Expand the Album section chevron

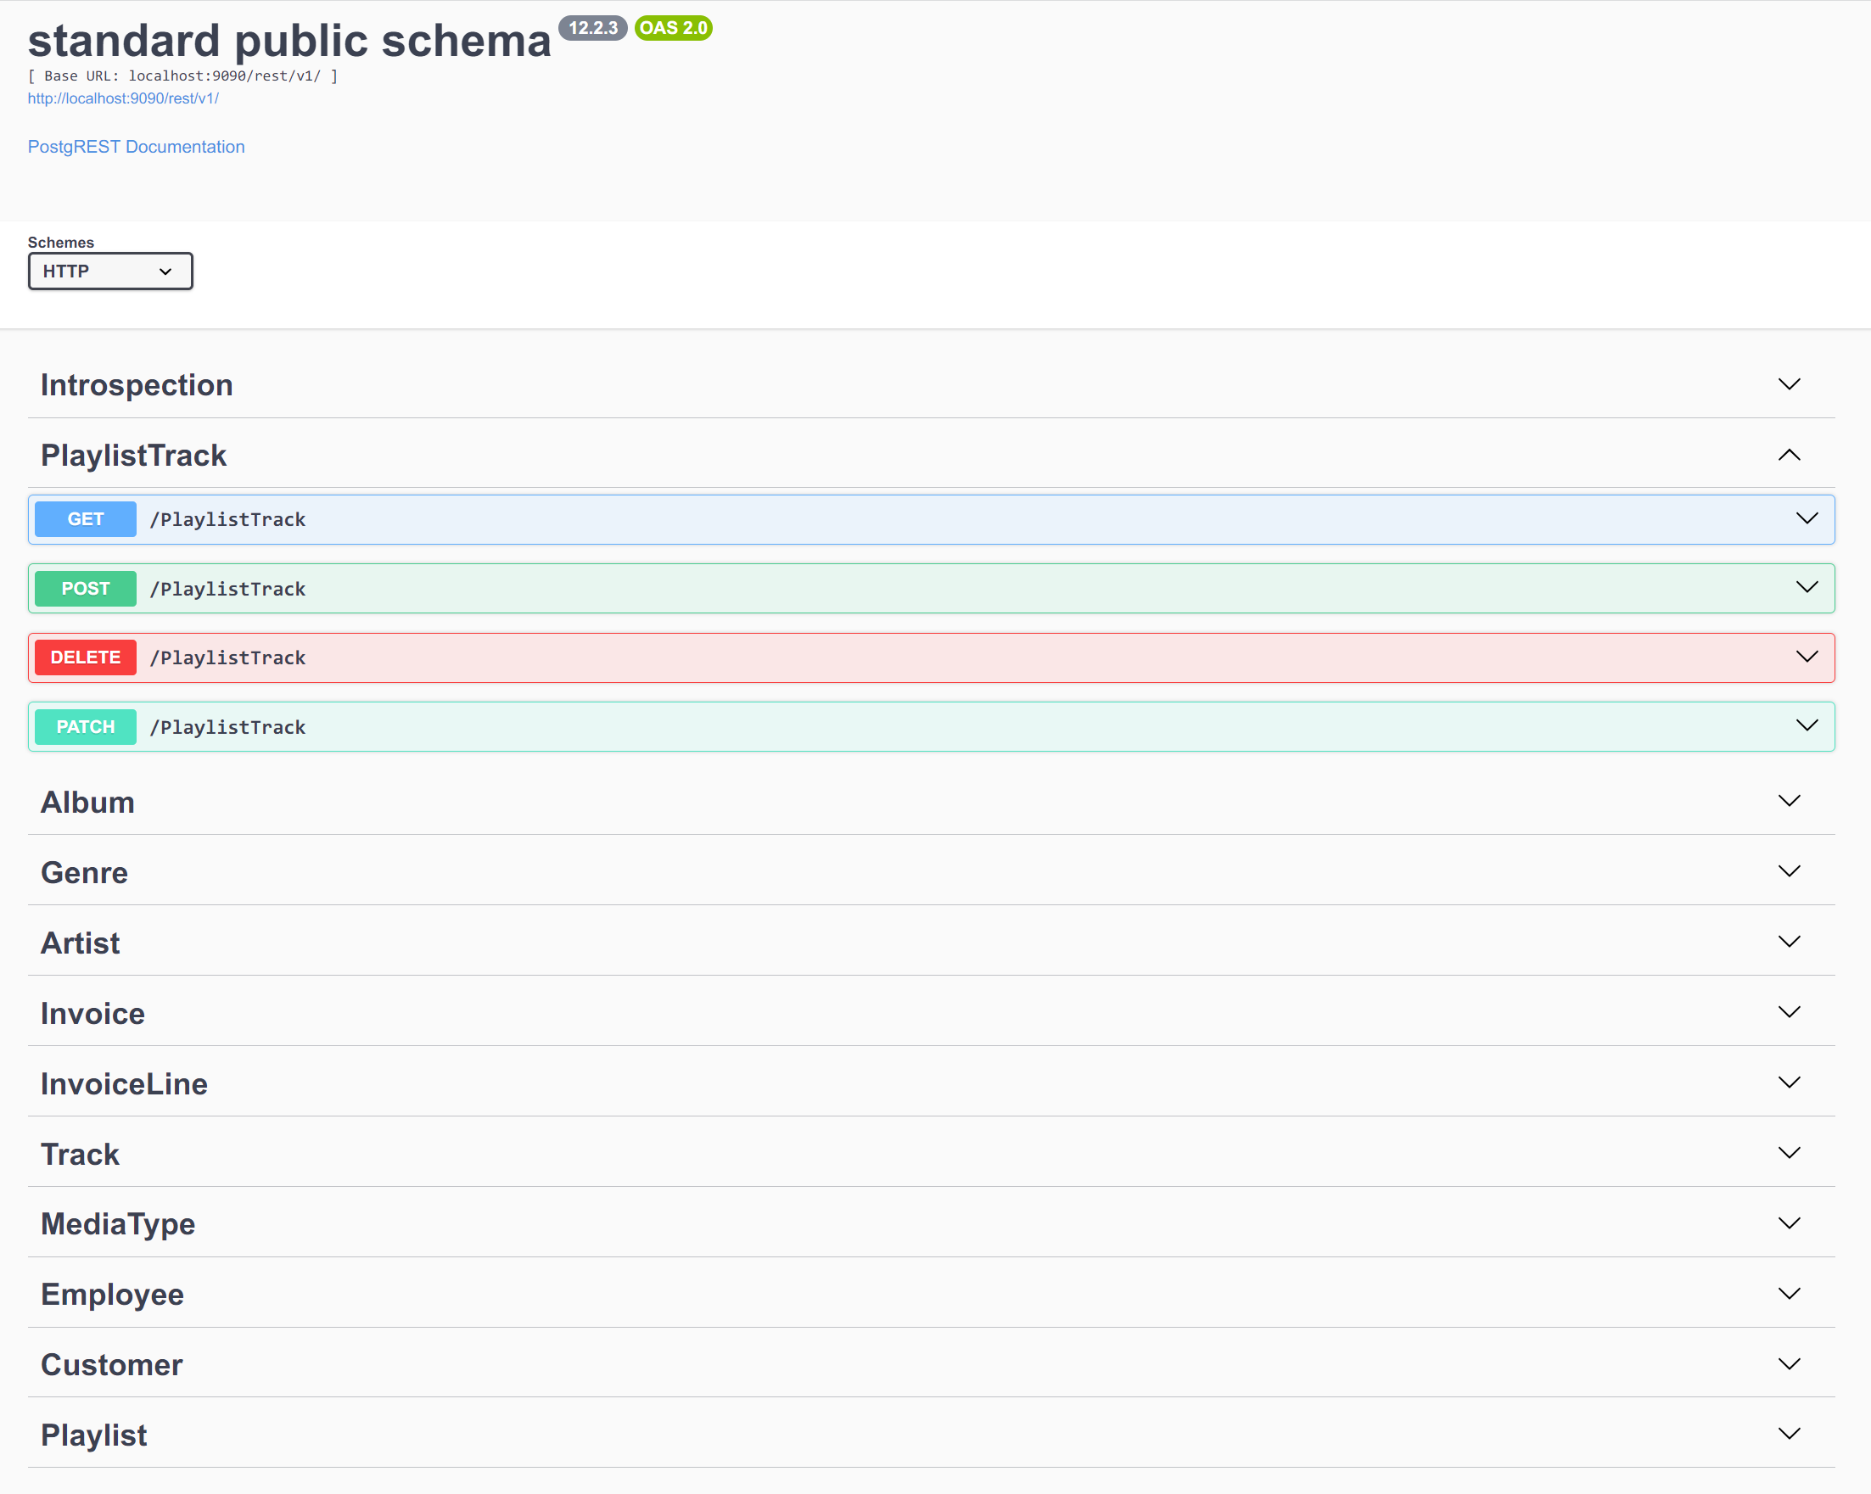click(x=1789, y=802)
